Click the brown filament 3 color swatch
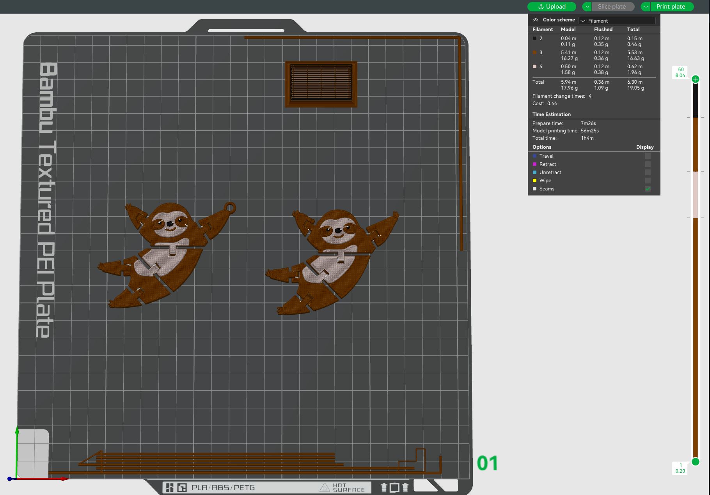The width and height of the screenshot is (710, 495). point(534,53)
